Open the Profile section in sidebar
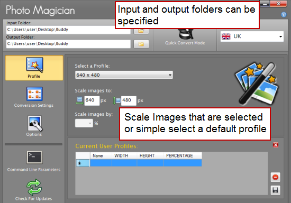This screenshot has width=291, height=203. tap(34, 68)
